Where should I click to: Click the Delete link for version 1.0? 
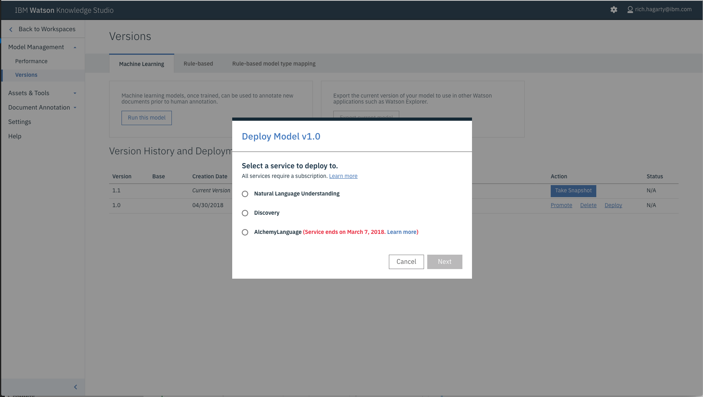click(588, 205)
